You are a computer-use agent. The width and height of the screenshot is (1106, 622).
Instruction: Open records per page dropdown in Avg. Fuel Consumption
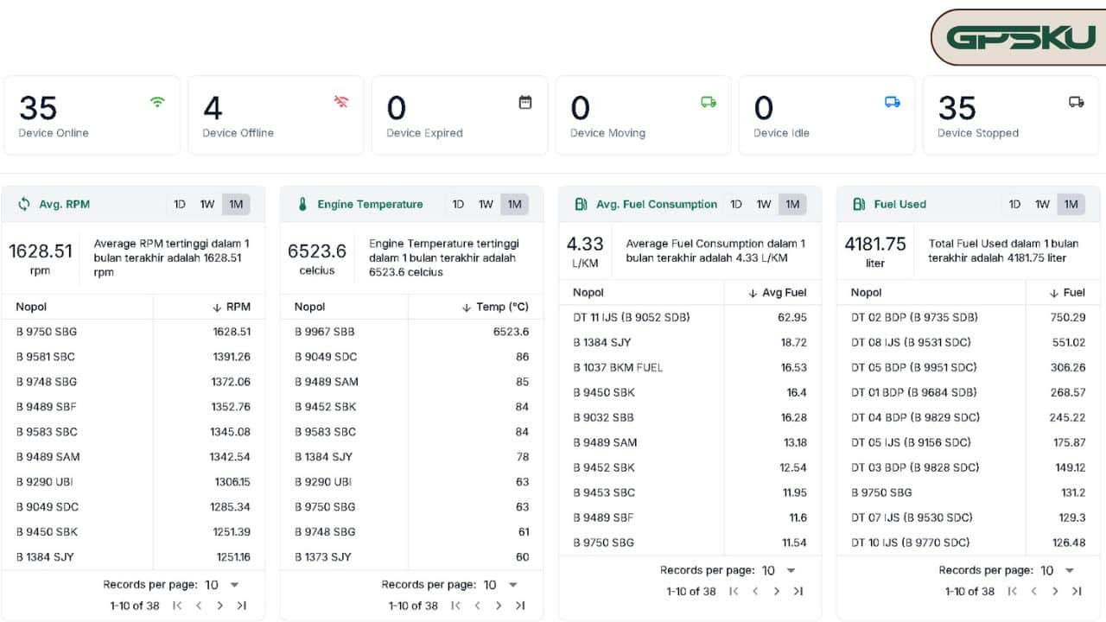pyautogui.click(x=780, y=570)
